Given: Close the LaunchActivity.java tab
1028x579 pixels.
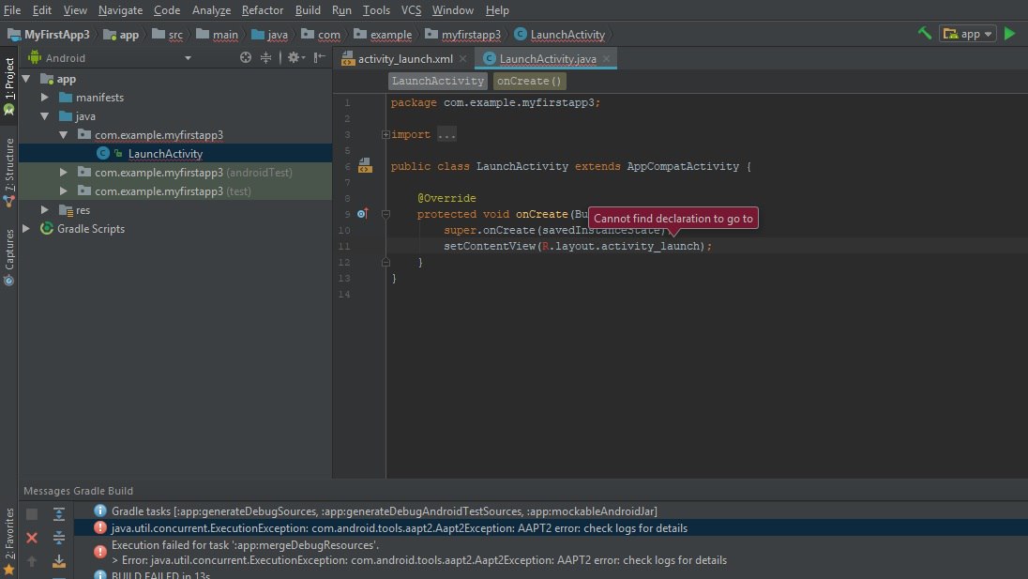Looking at the screenshot, I should pos(607,58).
